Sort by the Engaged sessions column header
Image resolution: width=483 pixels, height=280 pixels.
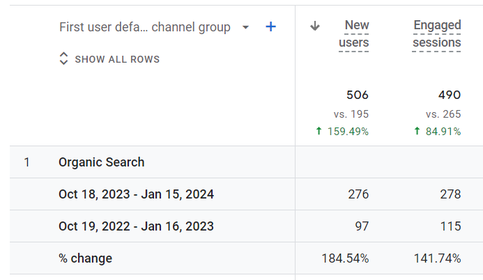(437, 33)
